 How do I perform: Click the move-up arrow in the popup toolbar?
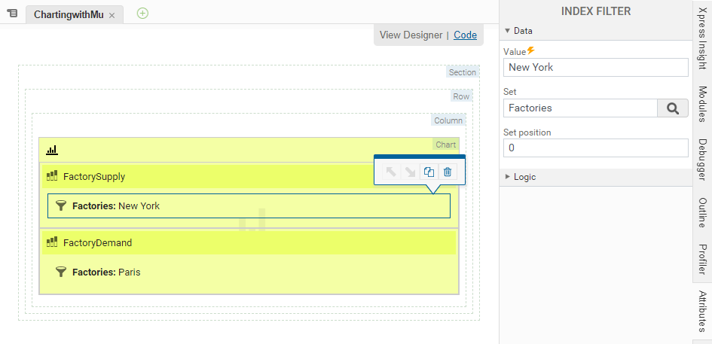390,172
